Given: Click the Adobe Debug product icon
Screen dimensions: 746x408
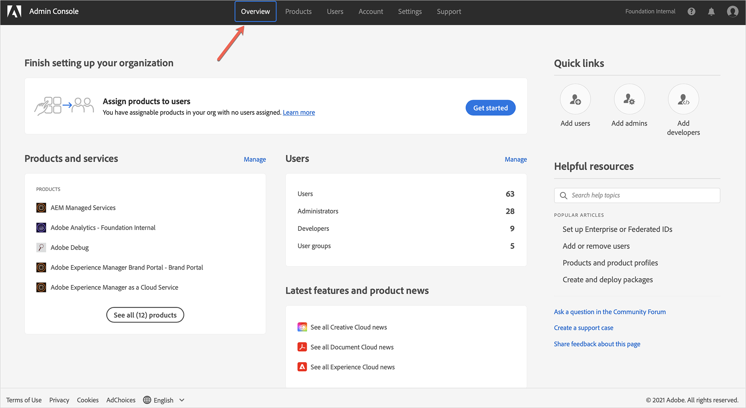Looking at the screenshot, I should click(x=41, y=247).
